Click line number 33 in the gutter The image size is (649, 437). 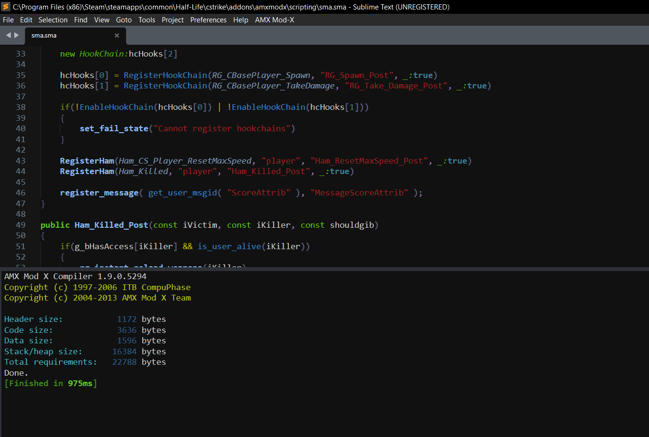click(20, 54)
